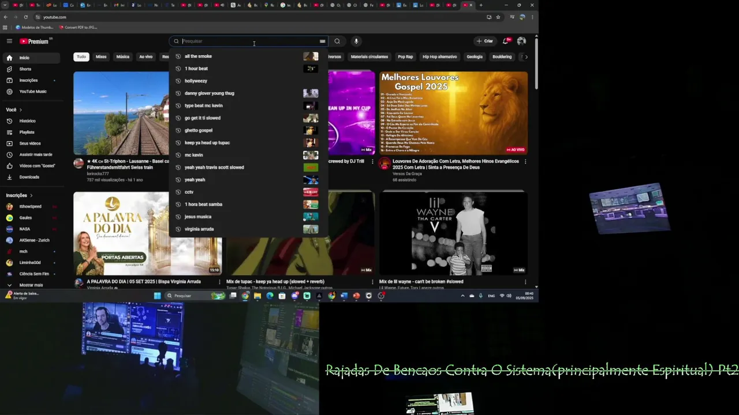Open YouTube Music in the sidebar
The image size is (739, 415).
point(31,91)
